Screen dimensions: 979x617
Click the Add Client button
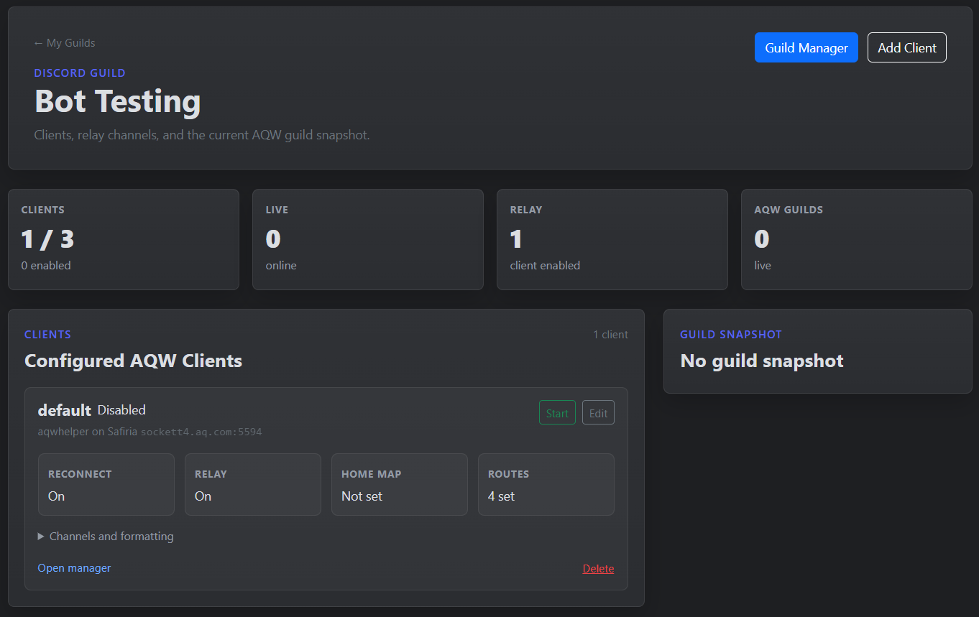(906, 47)
